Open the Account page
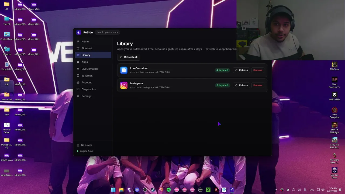Screen dimensions: 345x194 click(93, 82)
